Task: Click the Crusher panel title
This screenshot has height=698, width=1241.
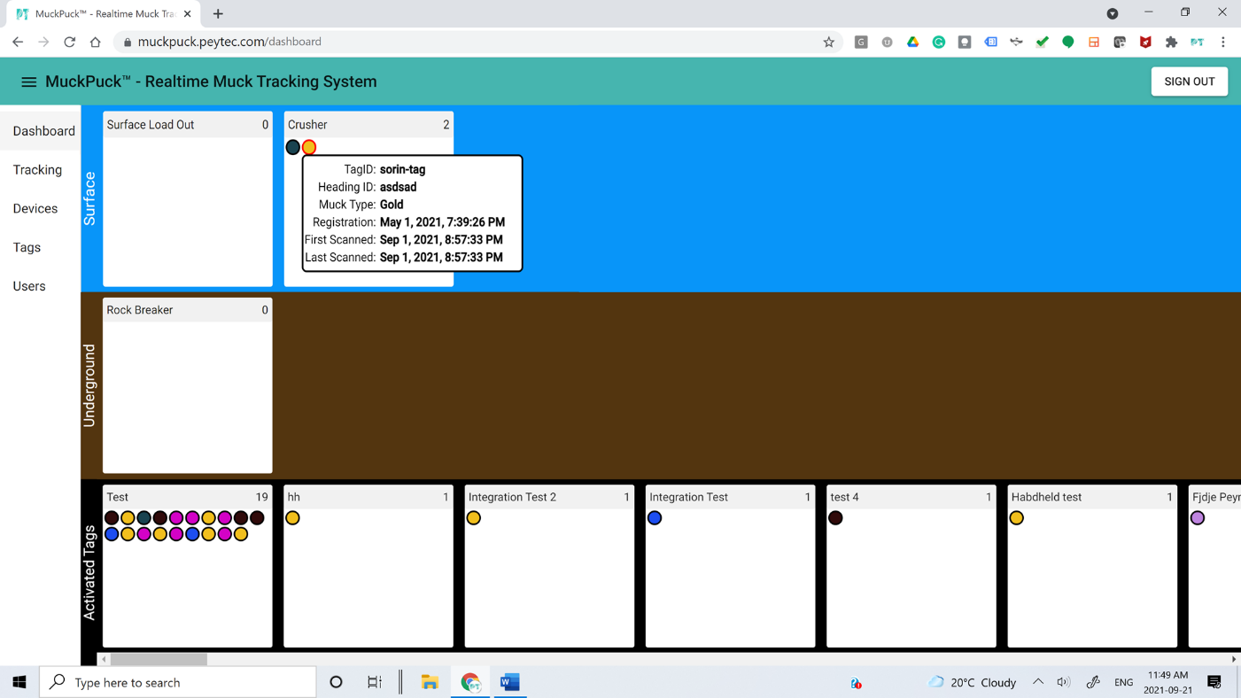Action: tap(307, 125)
